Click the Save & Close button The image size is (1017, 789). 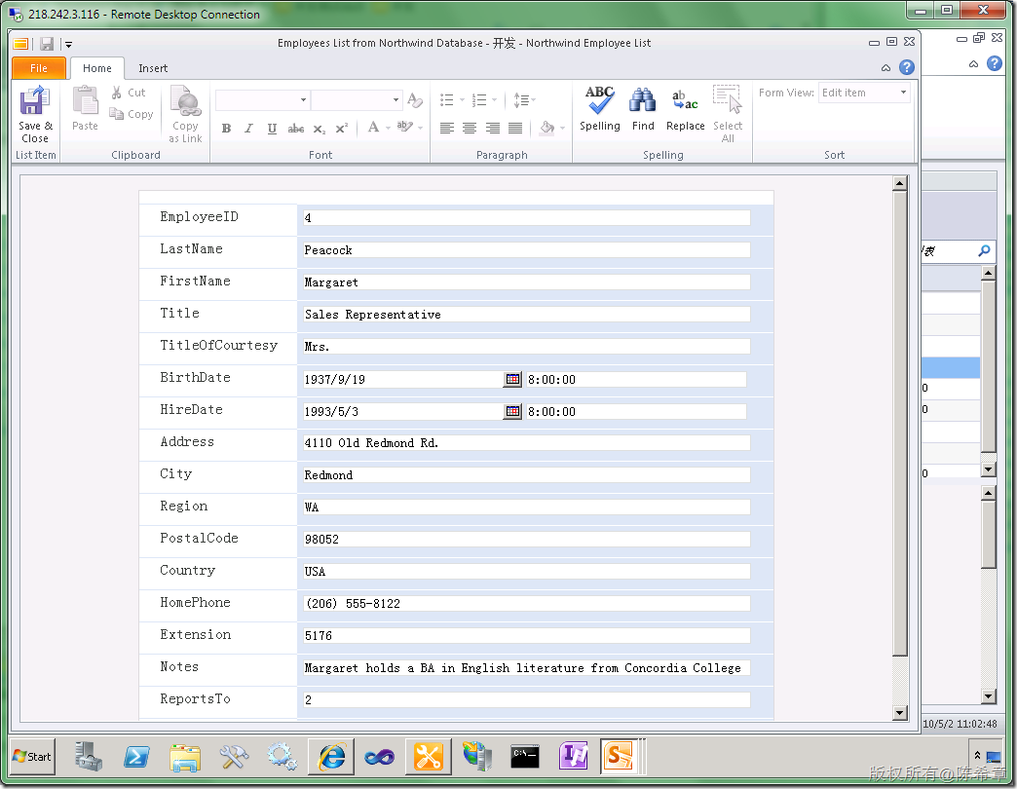pyautogui.click(x=35, y=115)
